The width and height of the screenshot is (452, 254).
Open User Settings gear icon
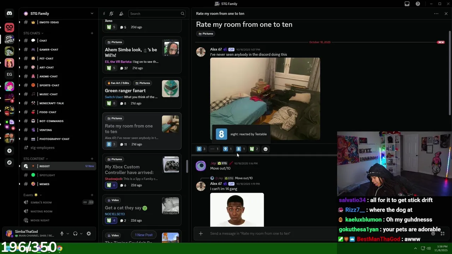pyautogui.click(x=89, y=234)
